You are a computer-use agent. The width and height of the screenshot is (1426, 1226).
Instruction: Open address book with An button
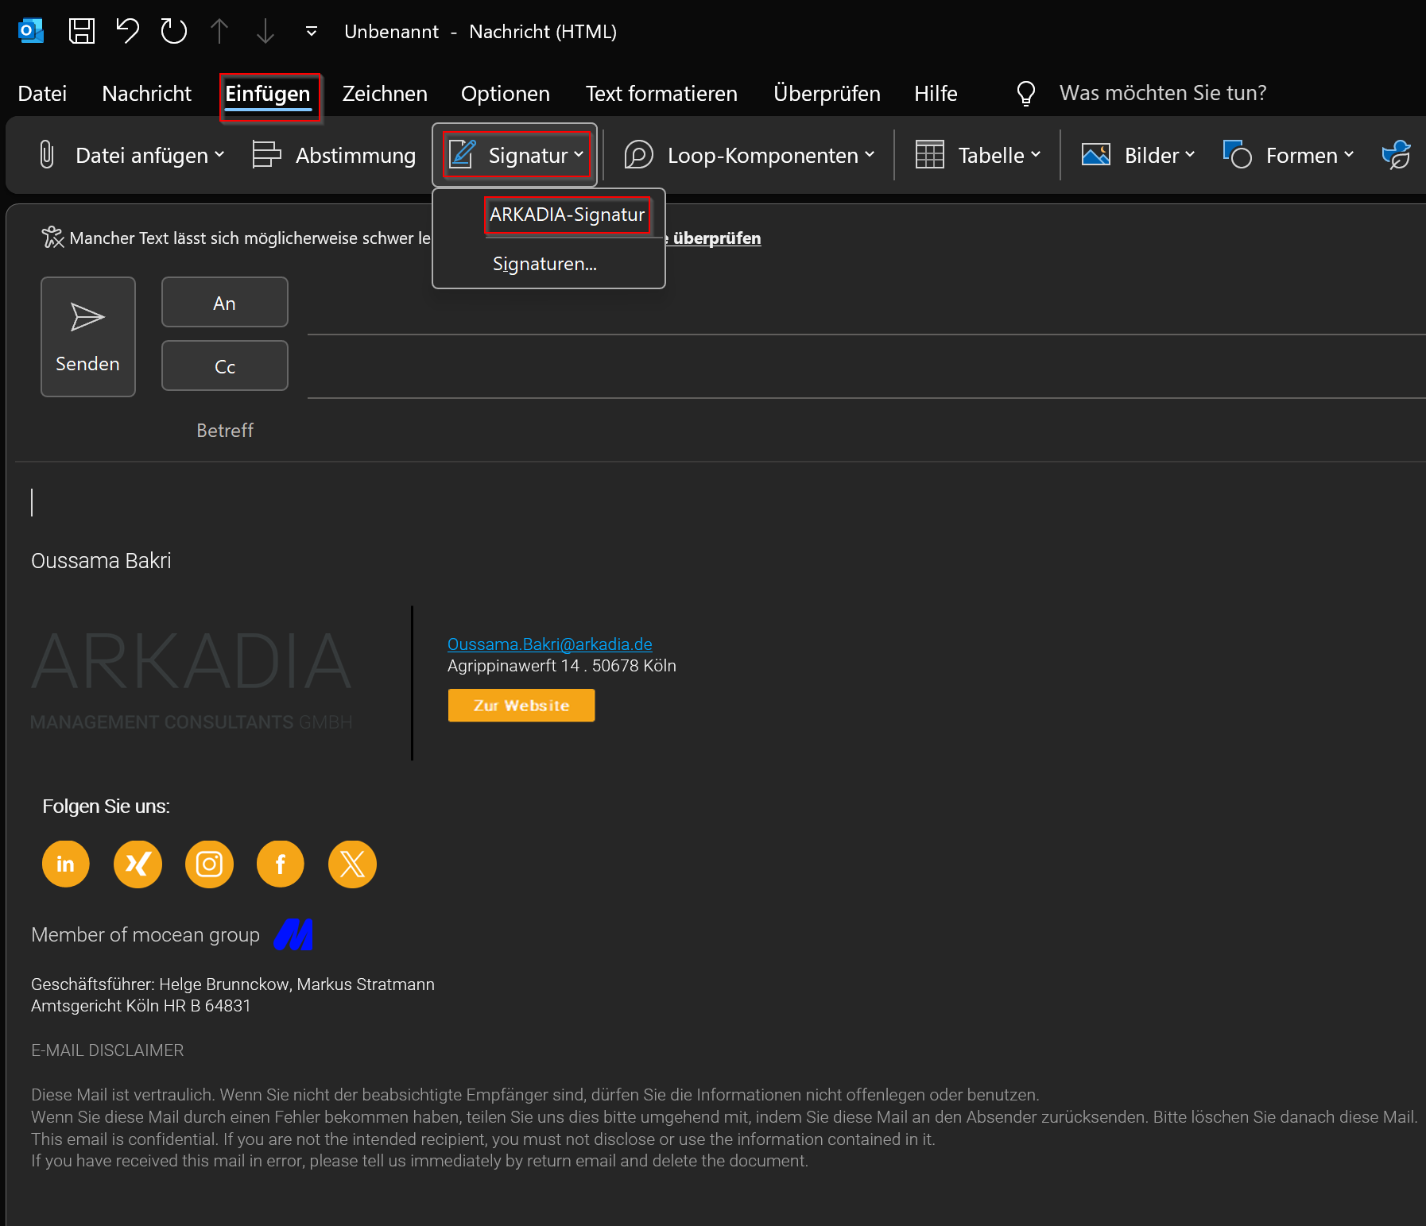[225, 302]
